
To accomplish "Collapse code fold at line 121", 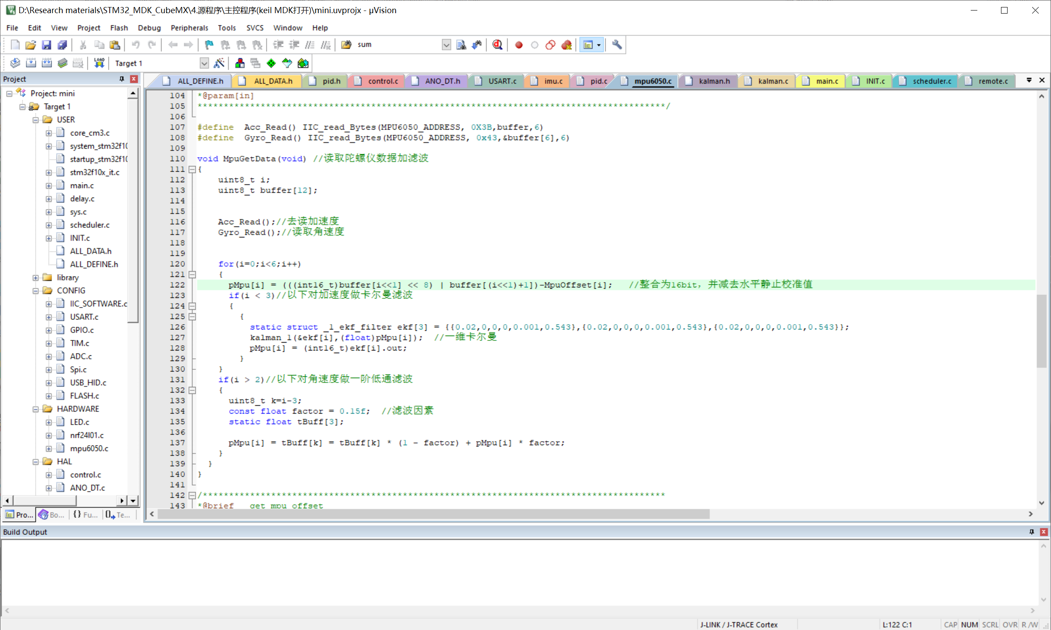I will [192, 275].
